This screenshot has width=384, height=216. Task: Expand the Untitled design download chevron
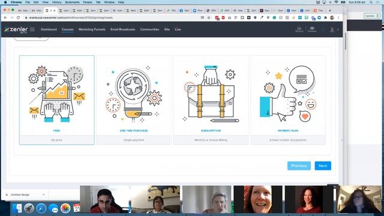pos(44,194)
